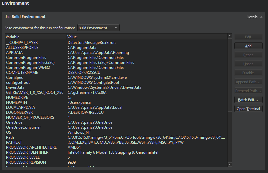
Task: Select the PROCESSOR_IDENTIFIER value cell
Action: (113, 152)
